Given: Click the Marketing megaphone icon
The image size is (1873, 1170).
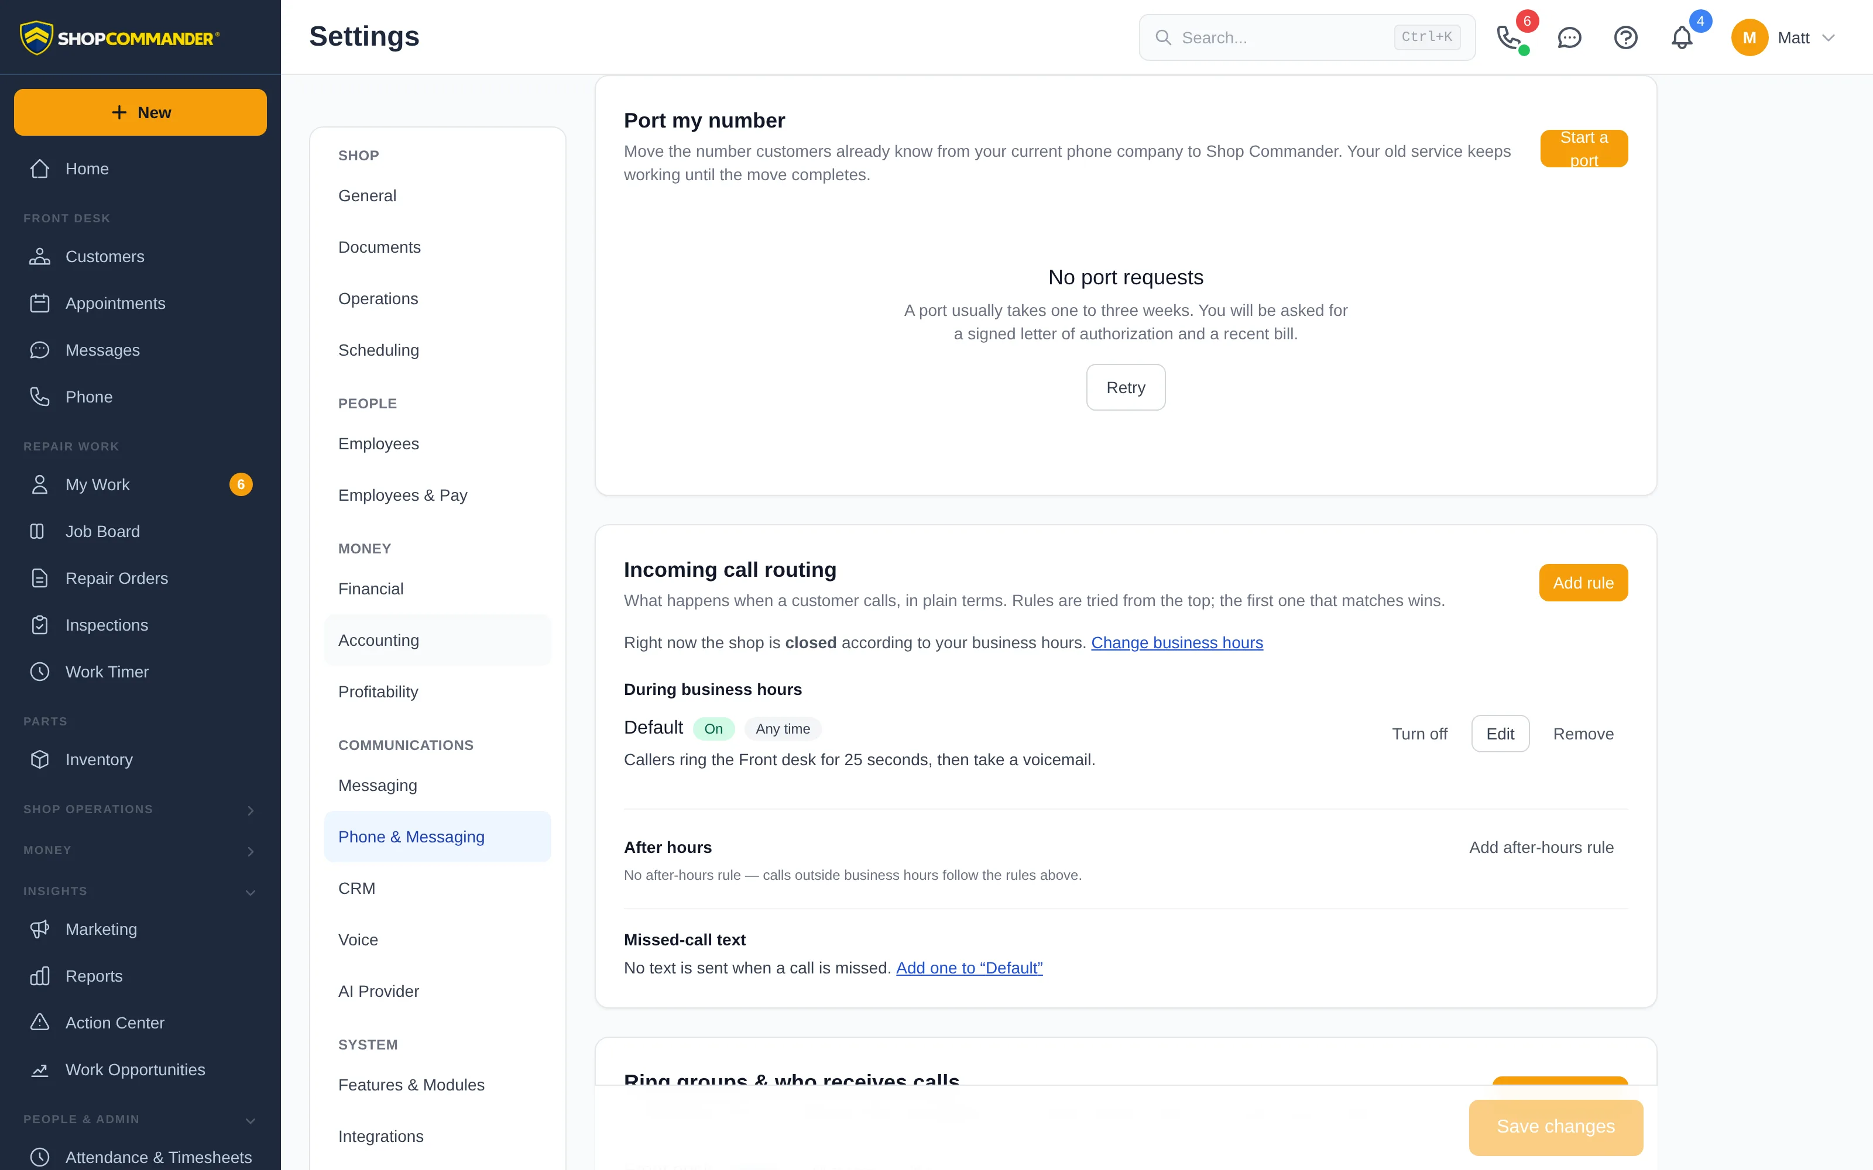Looking at the screenshot, I should click(39, 930).
